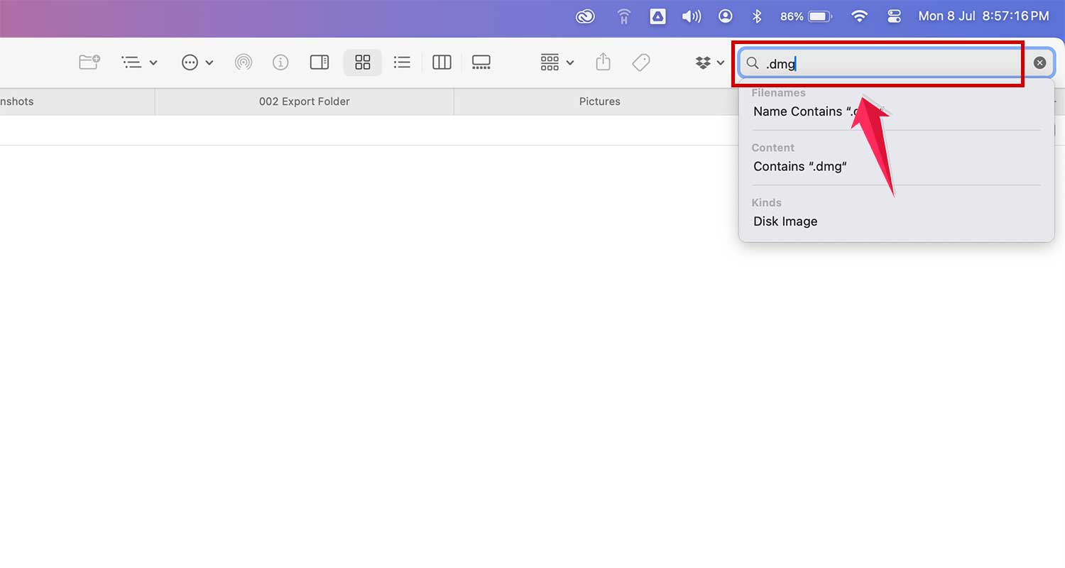Open the 002 Export Folder tab
1065x568 pixels.
pyautogui.click(x=304, y=101)
